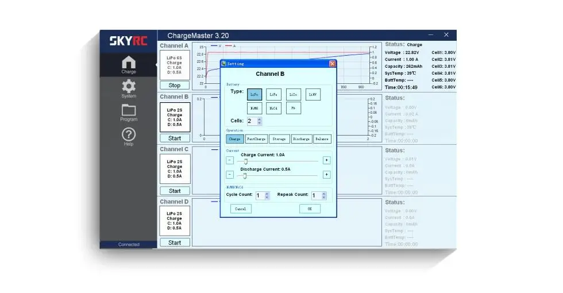
Task: Click into the Cells number field
Action: (252, 121)
